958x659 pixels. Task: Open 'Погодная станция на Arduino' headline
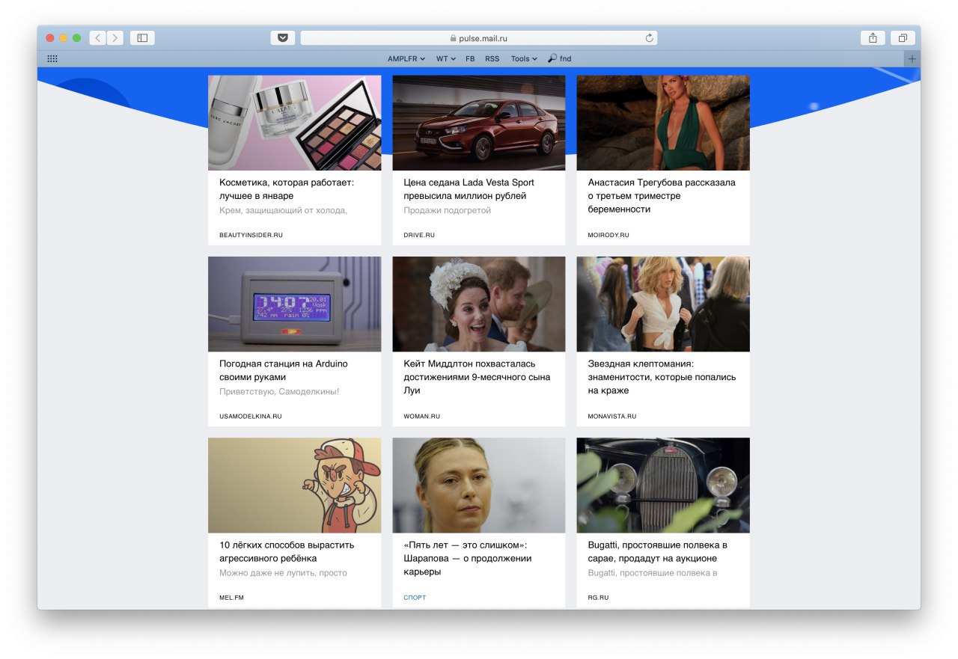point(284,370)
